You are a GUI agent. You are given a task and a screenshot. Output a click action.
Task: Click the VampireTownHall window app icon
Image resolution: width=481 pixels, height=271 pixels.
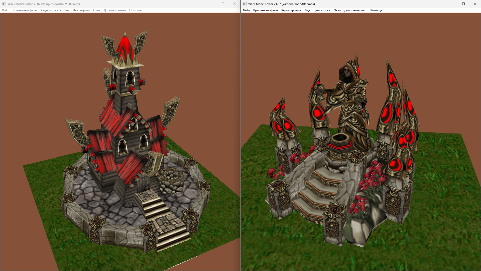[x=4, y=4]
